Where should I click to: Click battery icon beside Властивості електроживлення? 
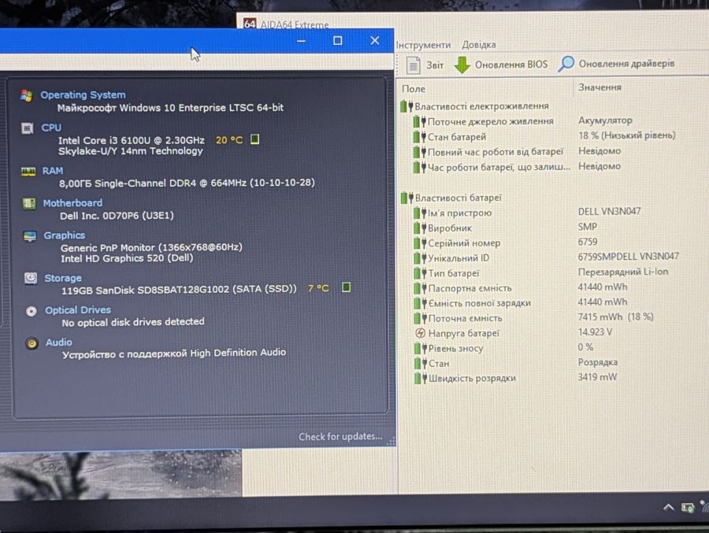tap(406, 106)
